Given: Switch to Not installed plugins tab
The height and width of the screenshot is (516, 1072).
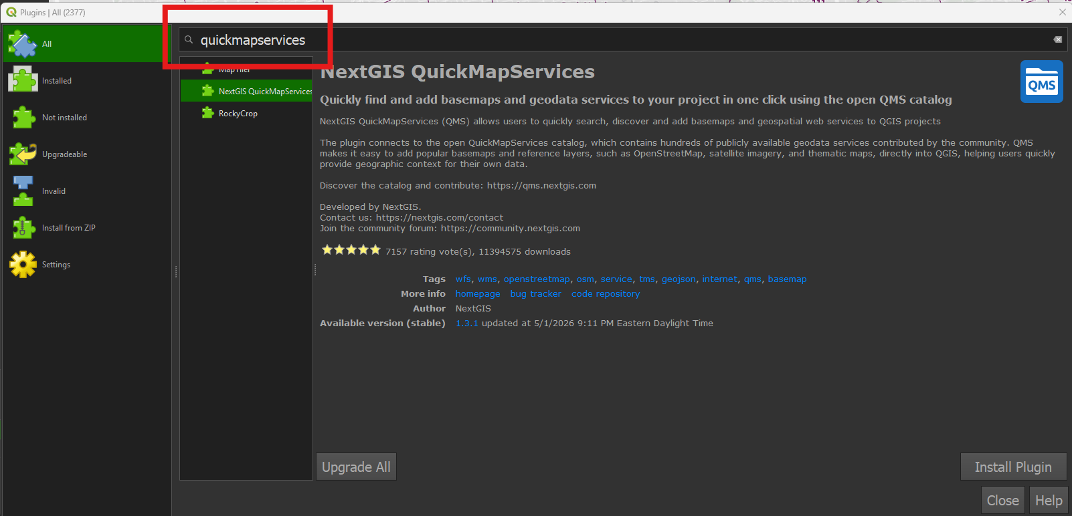Looking at the screenshot, I should click(x=87, y=118).
